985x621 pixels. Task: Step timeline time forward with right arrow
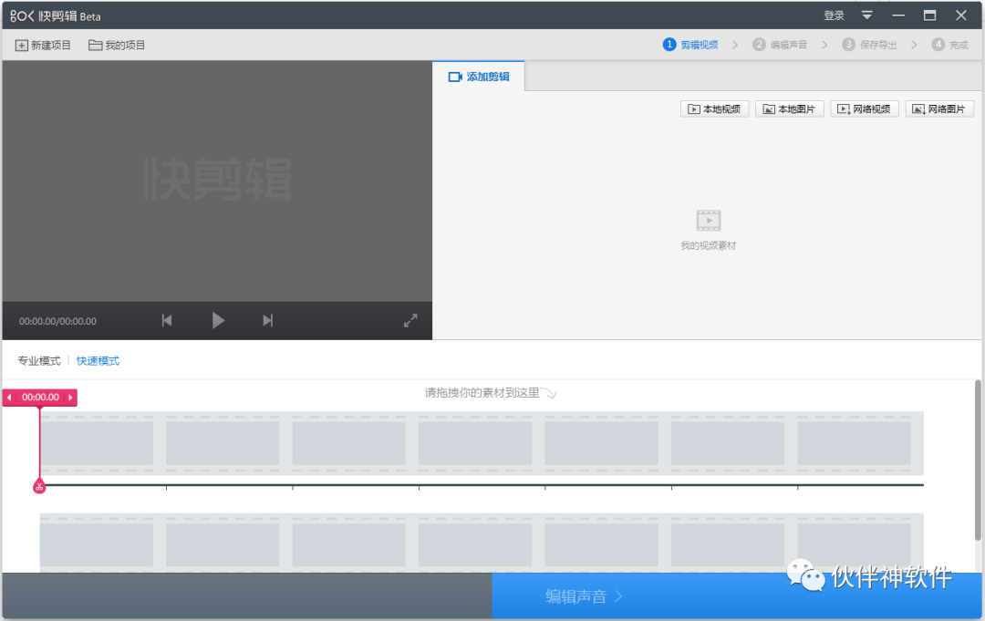pos(70,398)
